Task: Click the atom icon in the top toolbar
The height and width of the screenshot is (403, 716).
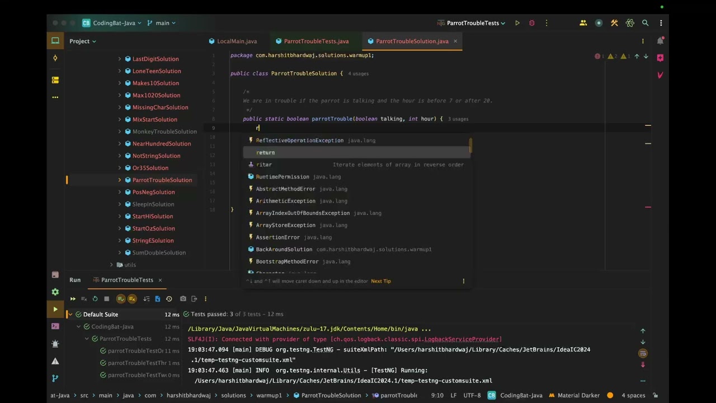Action: (630, 23)
